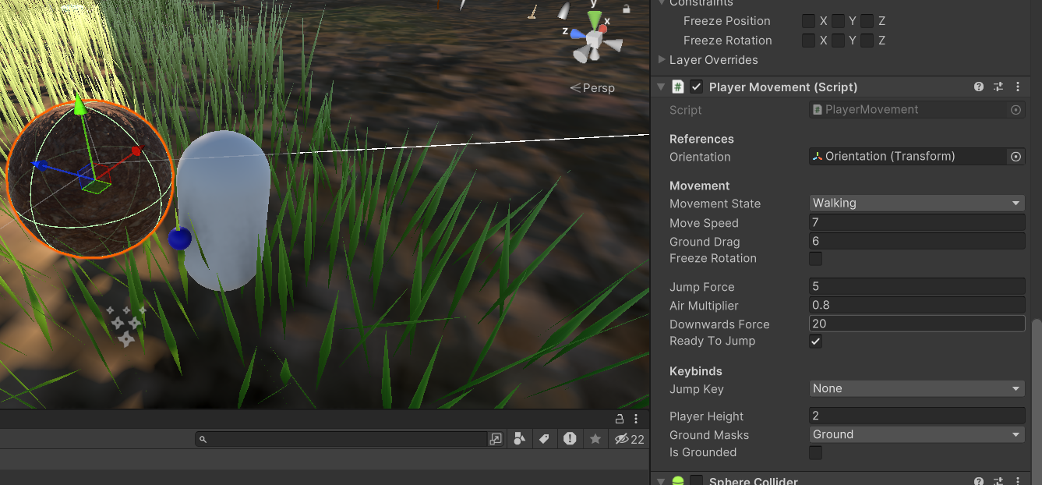The image size is (1042, 485).
Task: Click the Player Movement script icon
Action: [678, 87]
